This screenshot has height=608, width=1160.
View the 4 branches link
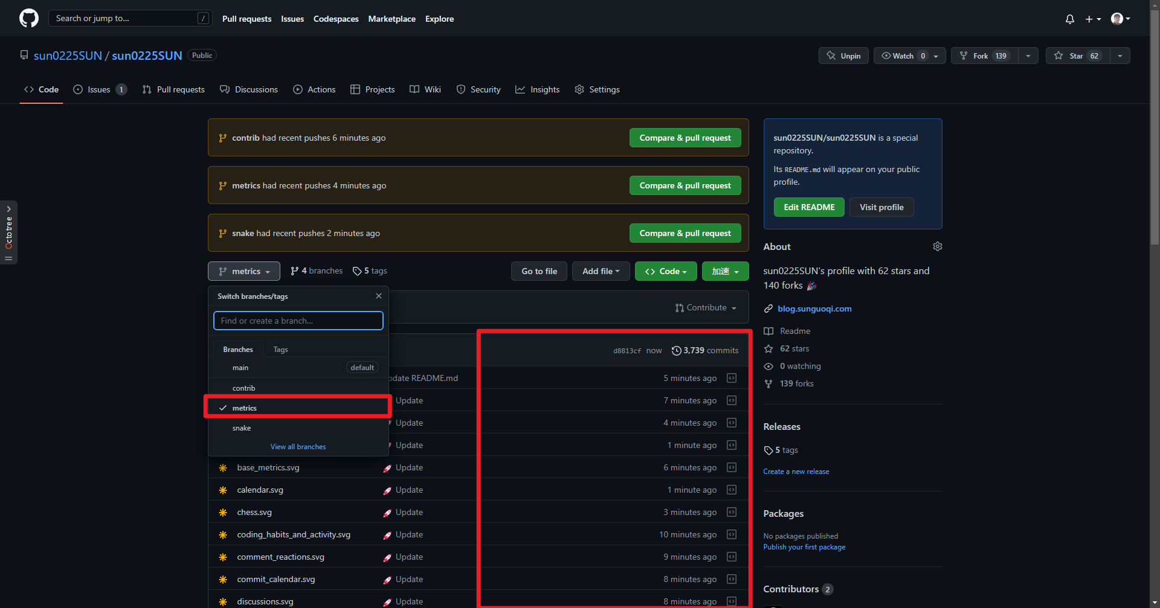(317, 271)
